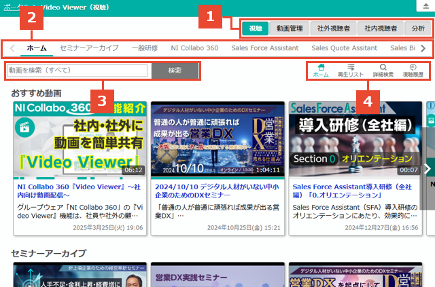Advance recommended videos carousel with right arrow
The image size is (435, 287).
428,168
